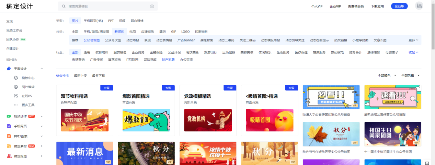
Task: Open the 个人VIP link
Action: [x=317, y=6]
